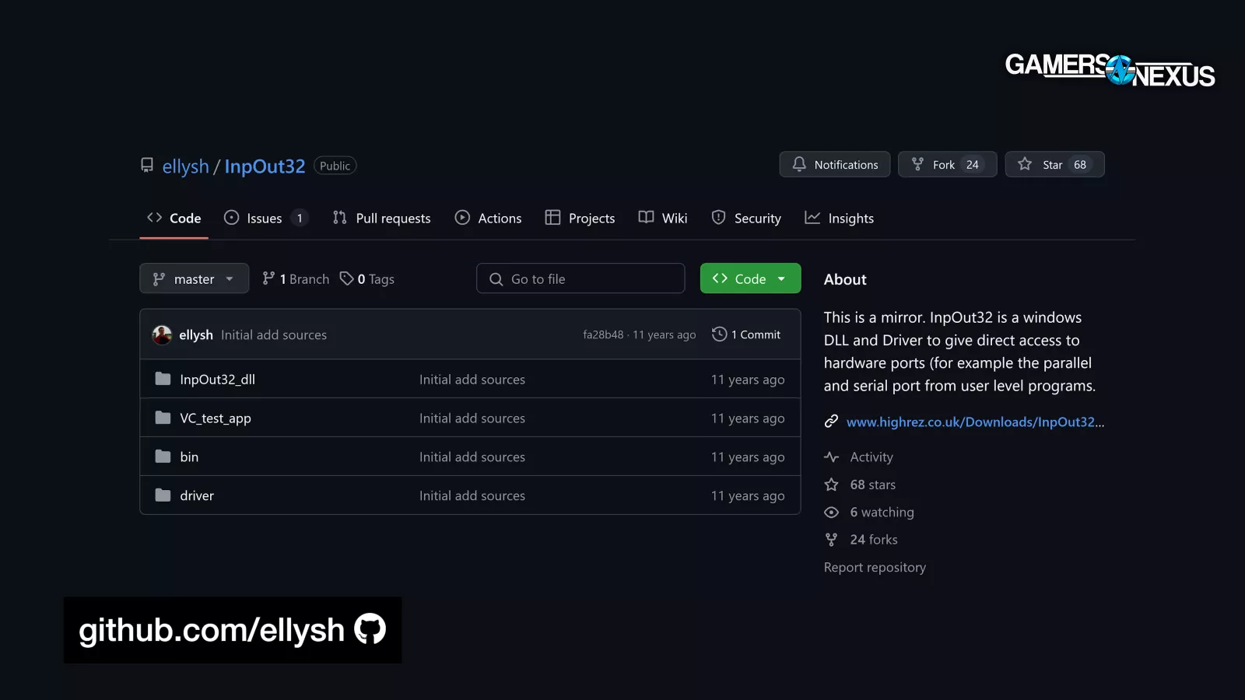The height and width of the screenshot is (700, 1245).
Task: Fork the repository using Fork button
Action: pos(946,165)
